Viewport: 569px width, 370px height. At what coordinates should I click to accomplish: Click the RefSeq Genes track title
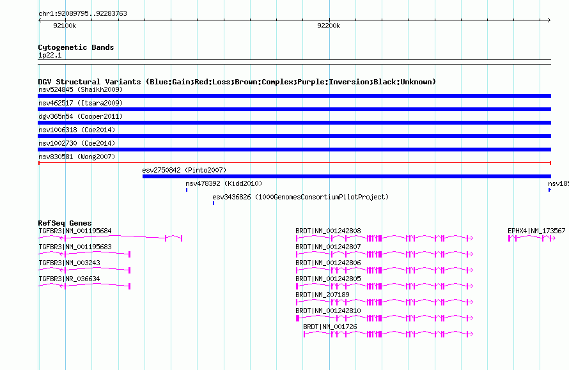coord(65,223)
